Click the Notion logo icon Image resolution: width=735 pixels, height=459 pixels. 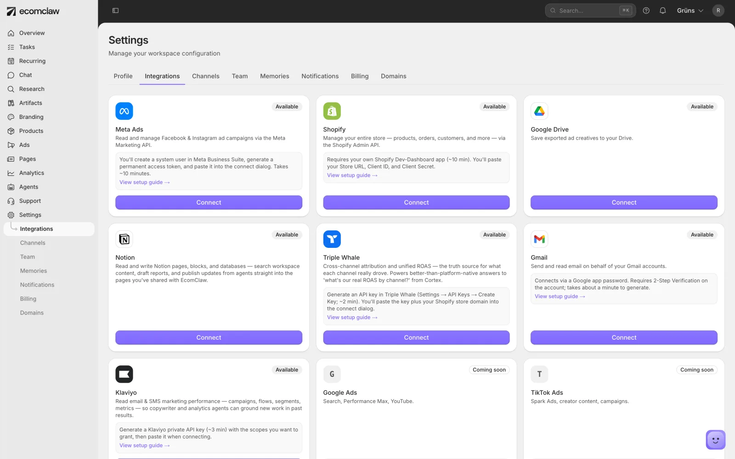click(124, 239)
